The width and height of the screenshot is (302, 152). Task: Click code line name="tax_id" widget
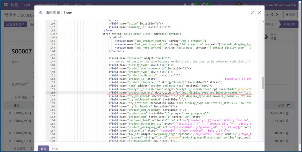[180, 134]
